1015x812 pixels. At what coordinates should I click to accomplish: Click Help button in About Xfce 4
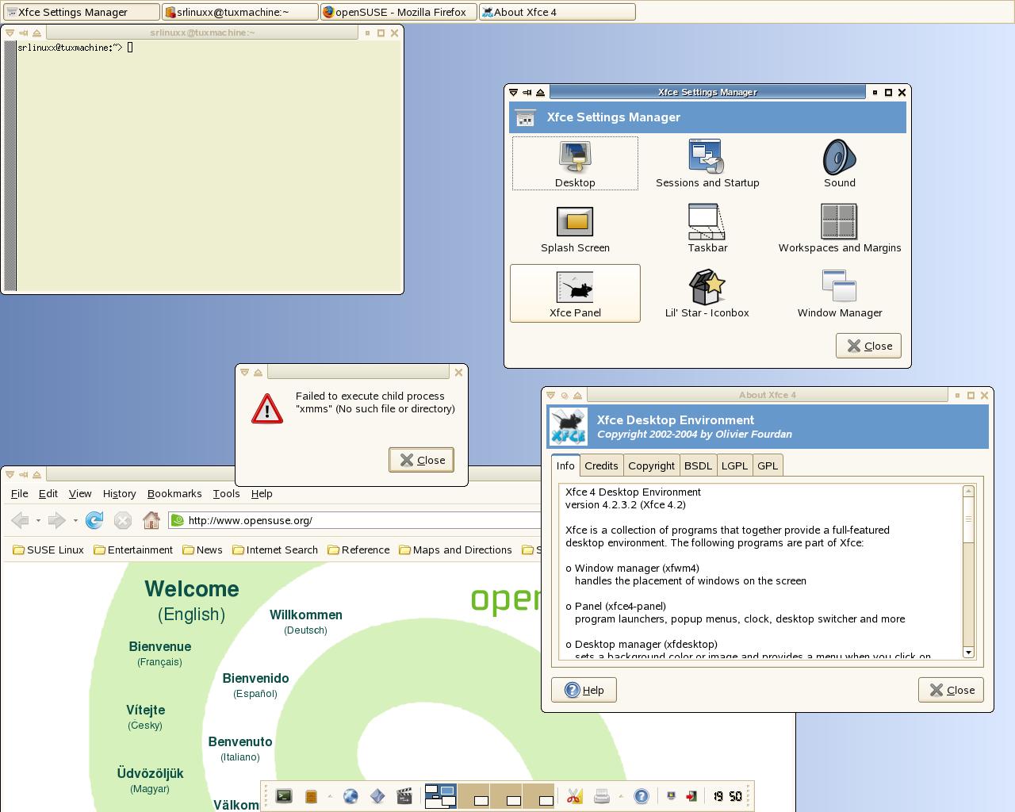pos(584,690)
